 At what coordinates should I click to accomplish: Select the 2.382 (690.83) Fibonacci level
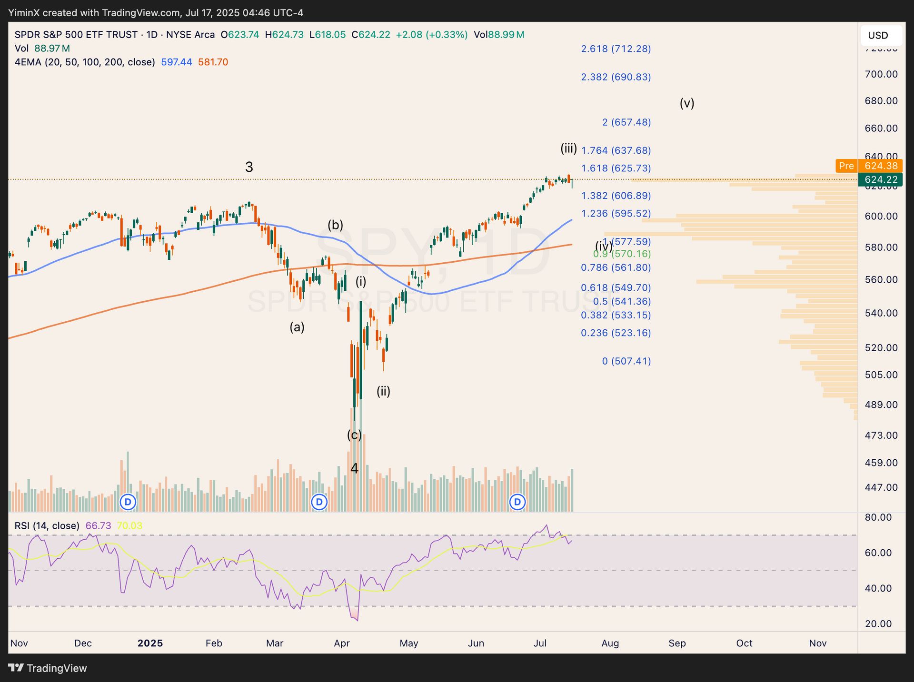[616, 77]
